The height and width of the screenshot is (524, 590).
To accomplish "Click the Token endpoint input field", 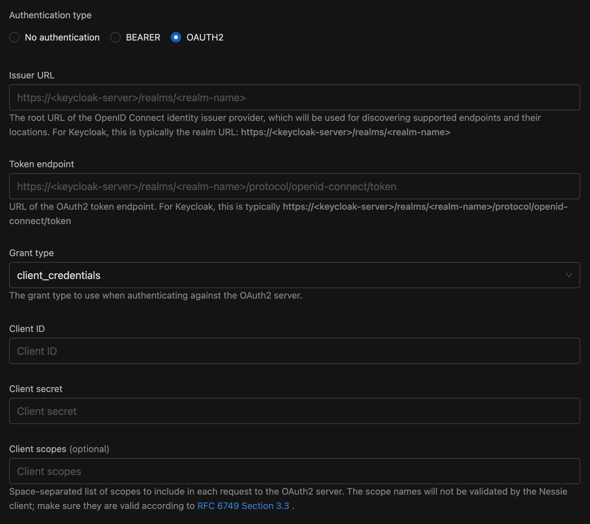I will click(295, 186).
